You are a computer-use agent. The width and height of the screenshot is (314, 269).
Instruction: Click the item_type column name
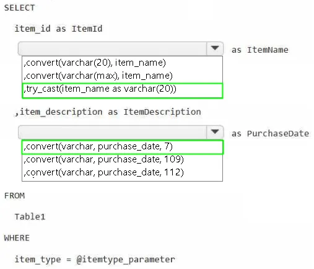pos(38,260)
